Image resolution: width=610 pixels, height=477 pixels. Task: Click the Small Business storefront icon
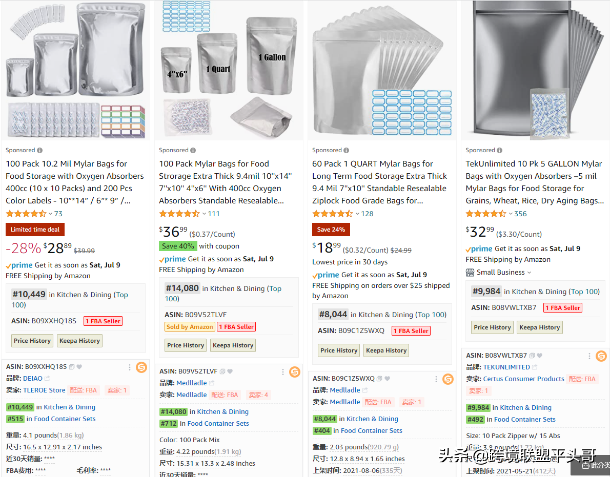[x=470, y=272]
